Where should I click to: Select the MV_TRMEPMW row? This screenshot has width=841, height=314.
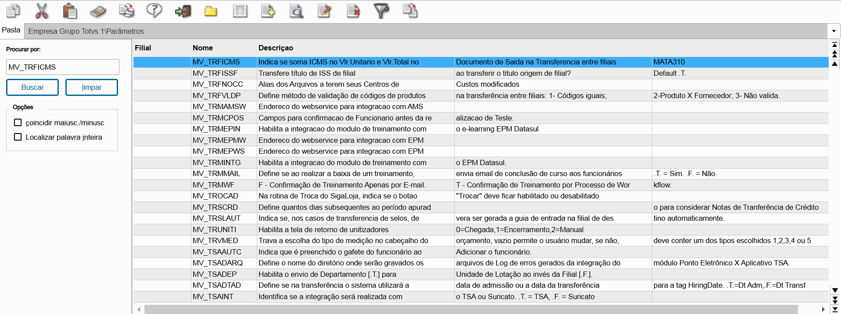(481, 140)
